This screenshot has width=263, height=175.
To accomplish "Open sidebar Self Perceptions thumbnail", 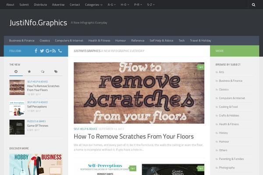I will point(17,108).
